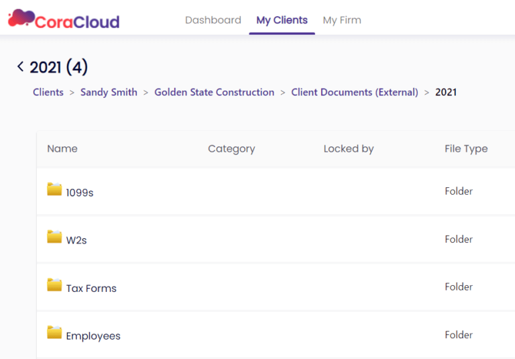Open Client Documents (External) breadcrumb link
This screenshot has width=515, height=359.
(x=354, y=93)
